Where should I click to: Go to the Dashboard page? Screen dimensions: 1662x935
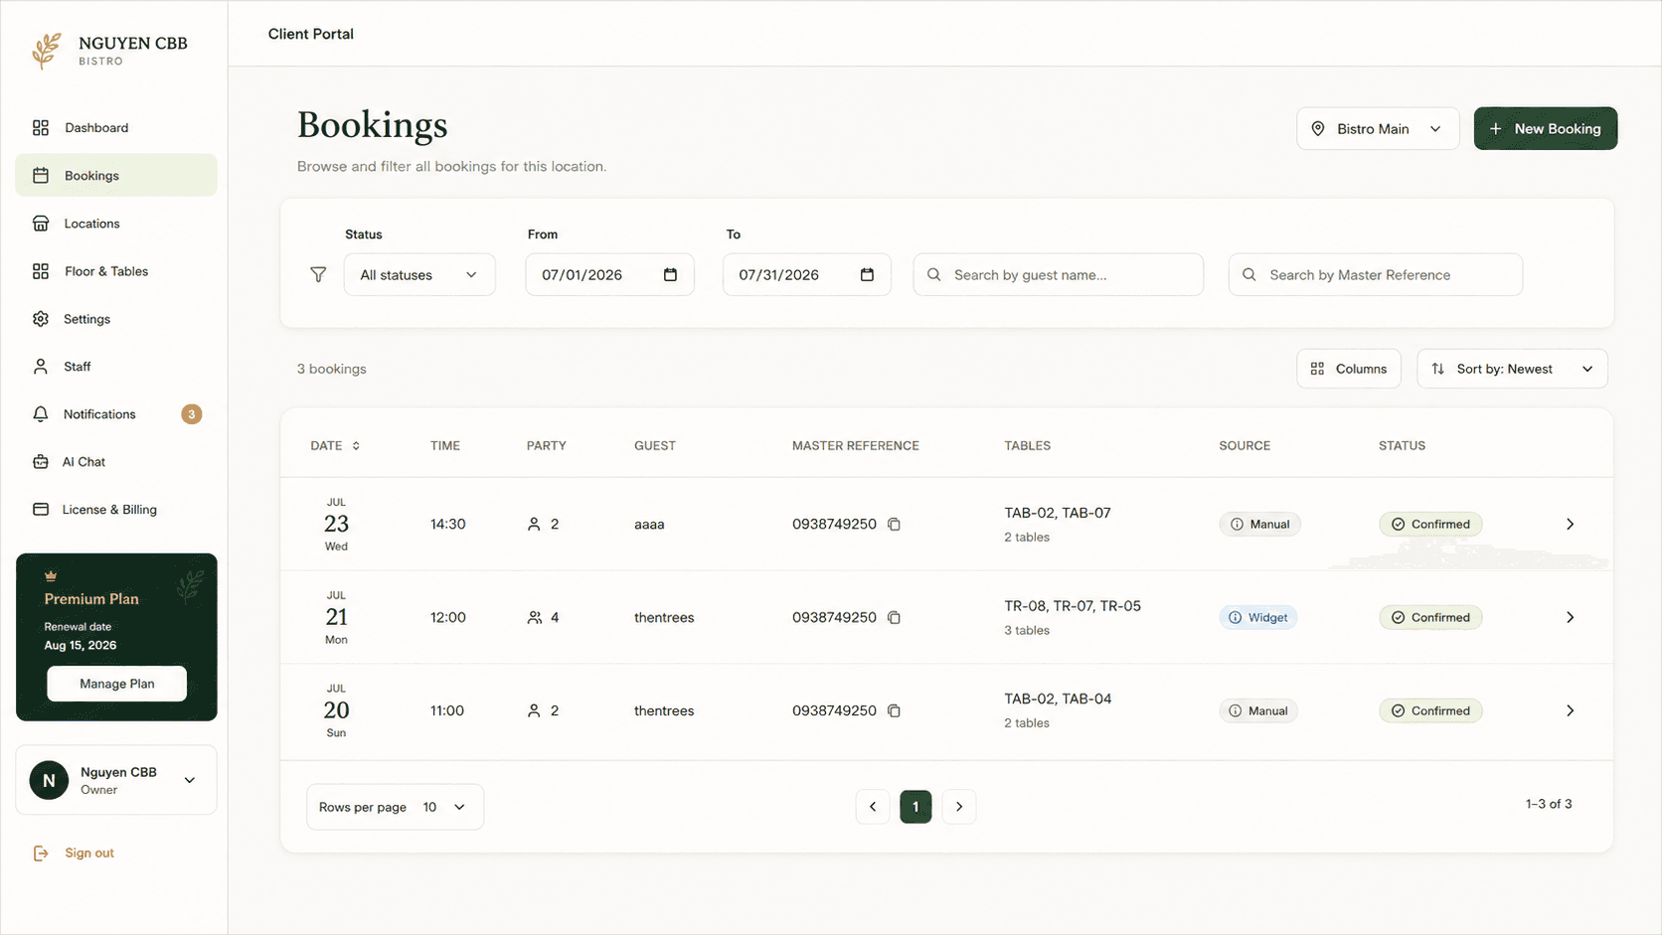116,128
